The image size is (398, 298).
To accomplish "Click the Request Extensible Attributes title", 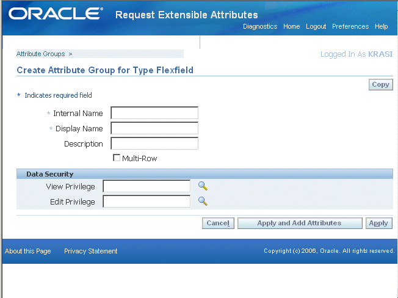I will click(187, 15).
